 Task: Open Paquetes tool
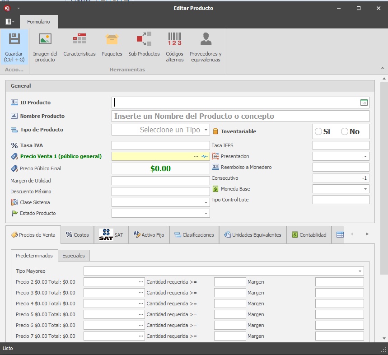(x=112, y=45)
